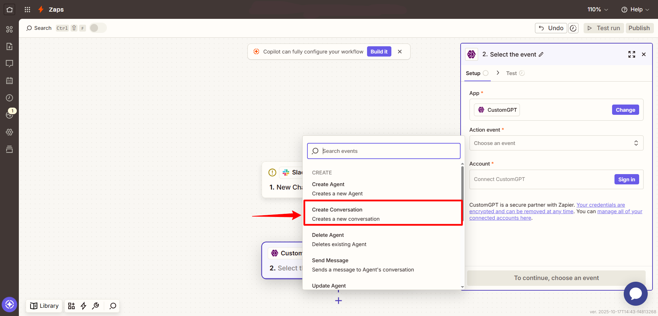Click the warning icon on Slack step
Image resolution: width=658 pixels, height=316 pixels.
point(272,172)
